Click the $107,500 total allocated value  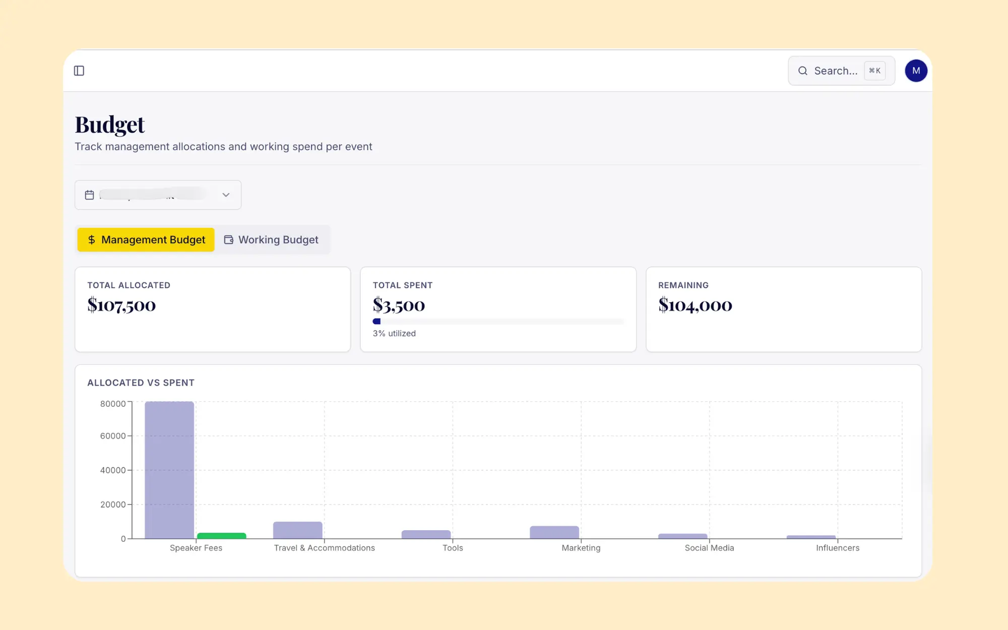point(121,305)
